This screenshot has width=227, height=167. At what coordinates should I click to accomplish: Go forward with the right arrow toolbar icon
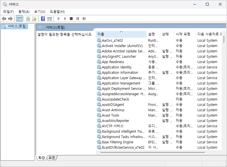(10, 19)
